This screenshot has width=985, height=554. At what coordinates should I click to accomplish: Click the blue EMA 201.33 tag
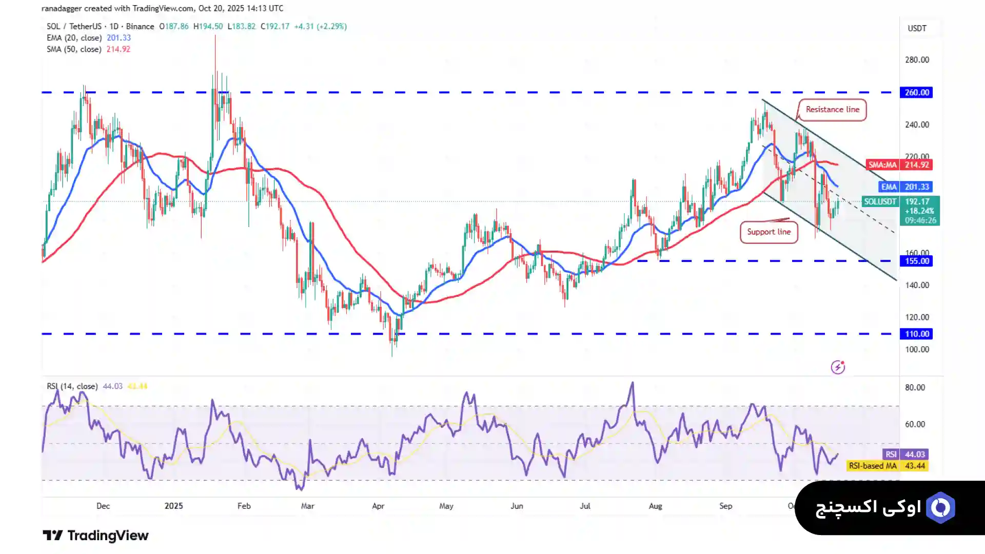coord(905,187)
